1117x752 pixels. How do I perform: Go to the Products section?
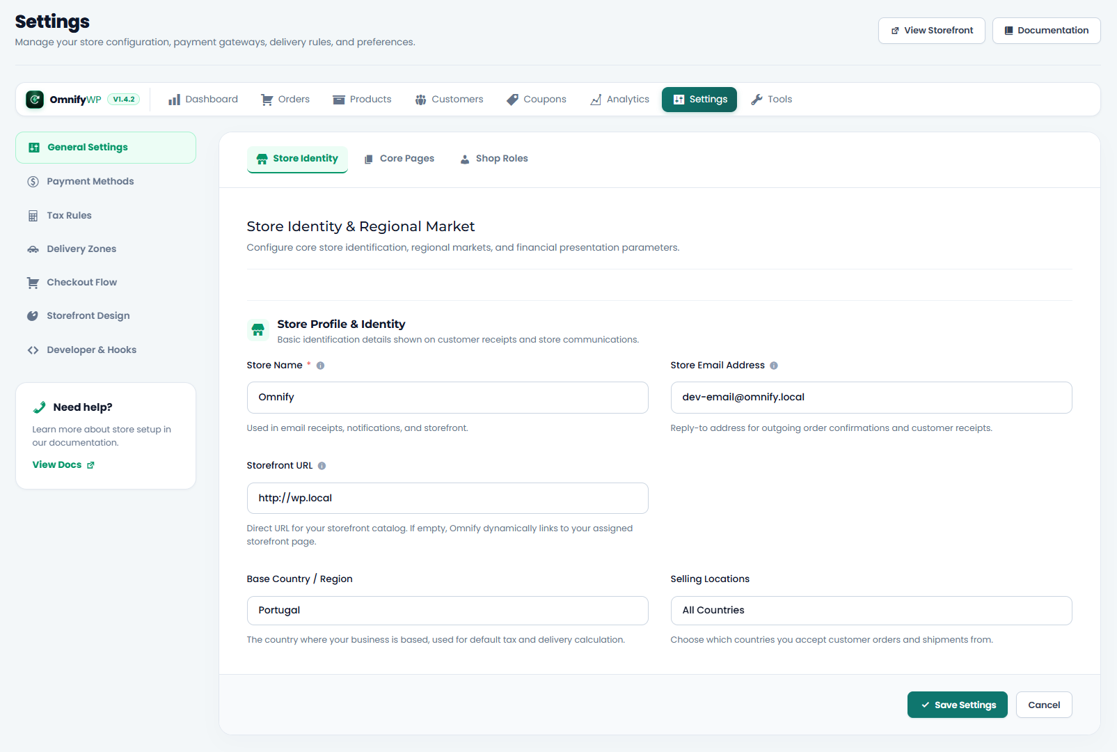click(x=362, y=100)
